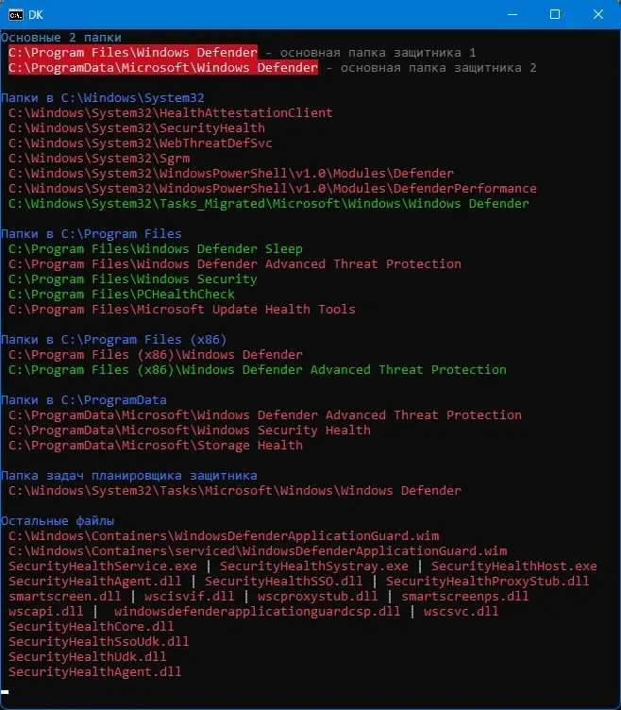Close the DK console window
Screen dimensions: 621x710
click(598, 14)
